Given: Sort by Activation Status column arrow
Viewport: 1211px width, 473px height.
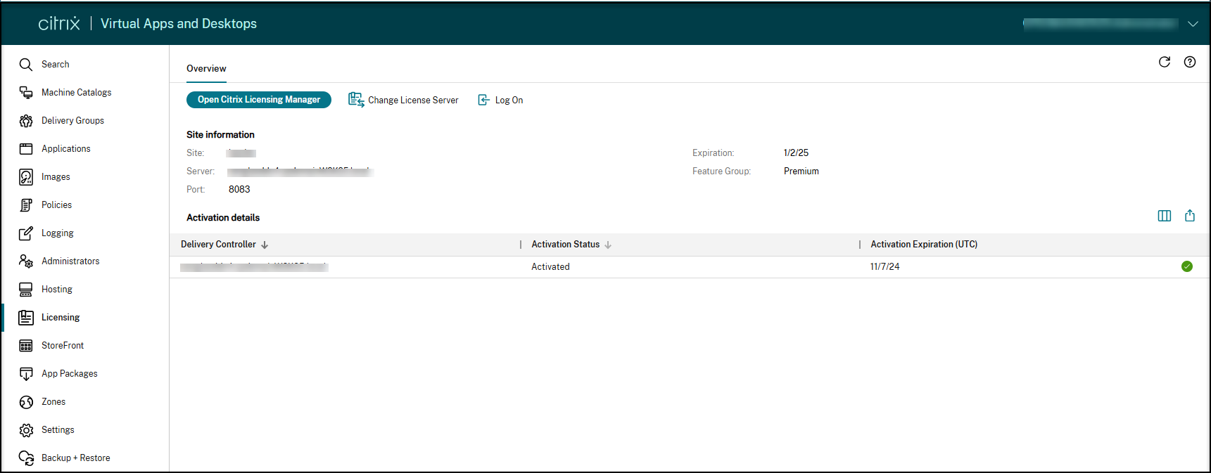Looking at the screenshot, I should (608, 245).
